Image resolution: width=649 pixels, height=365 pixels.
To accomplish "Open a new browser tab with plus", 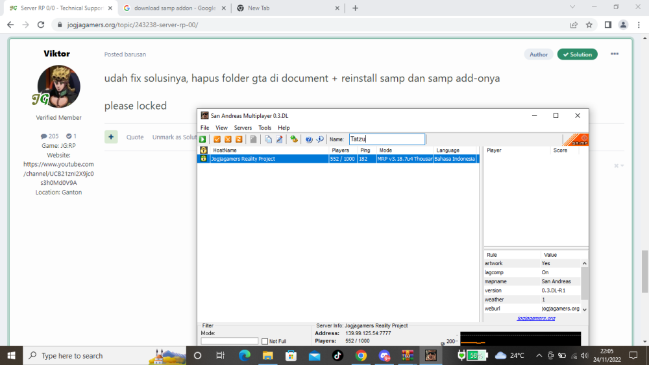I will (355, 8).
